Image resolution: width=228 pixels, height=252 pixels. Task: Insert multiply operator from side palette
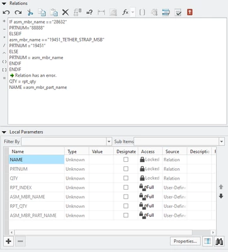(x=4, y=37)
